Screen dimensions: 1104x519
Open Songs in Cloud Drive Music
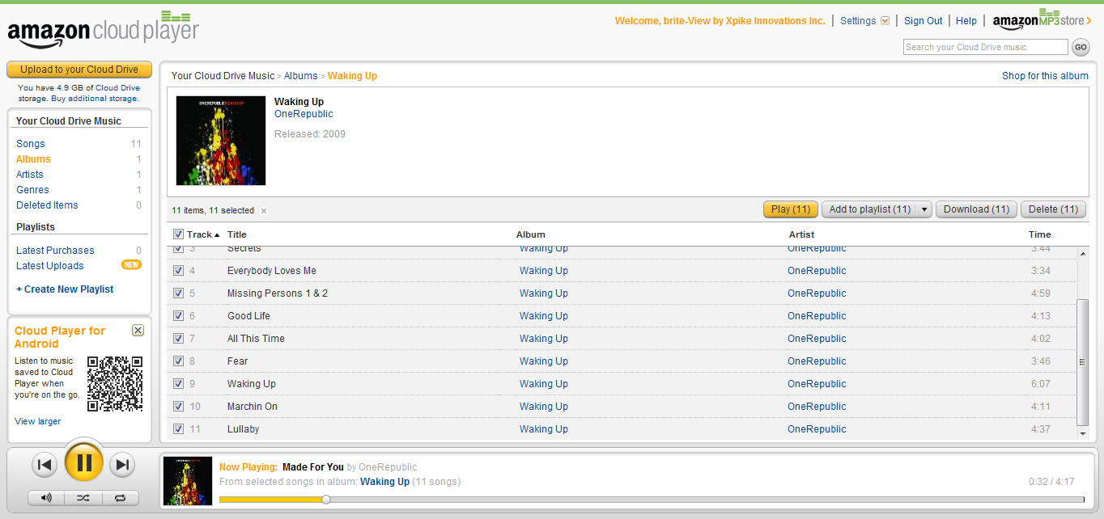point(31,144)
